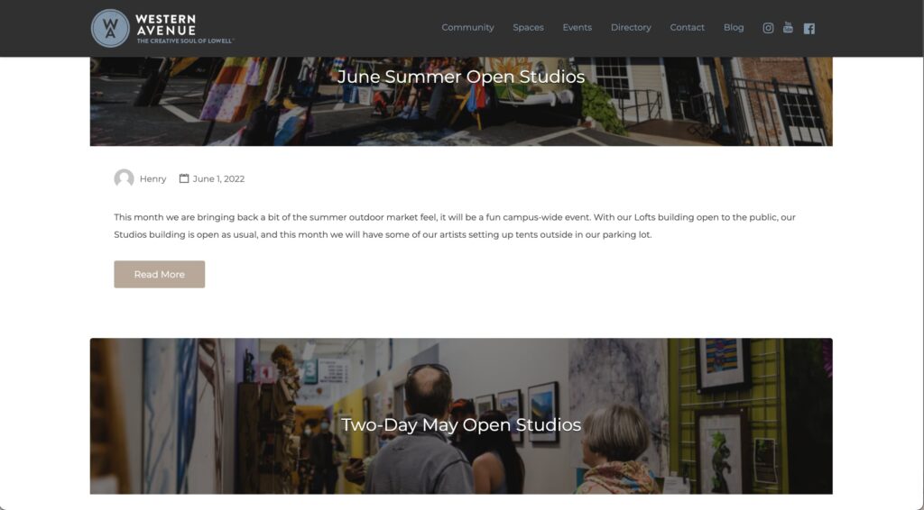
Task: Open the Facebook icon in header
Action: pos(809,28)
